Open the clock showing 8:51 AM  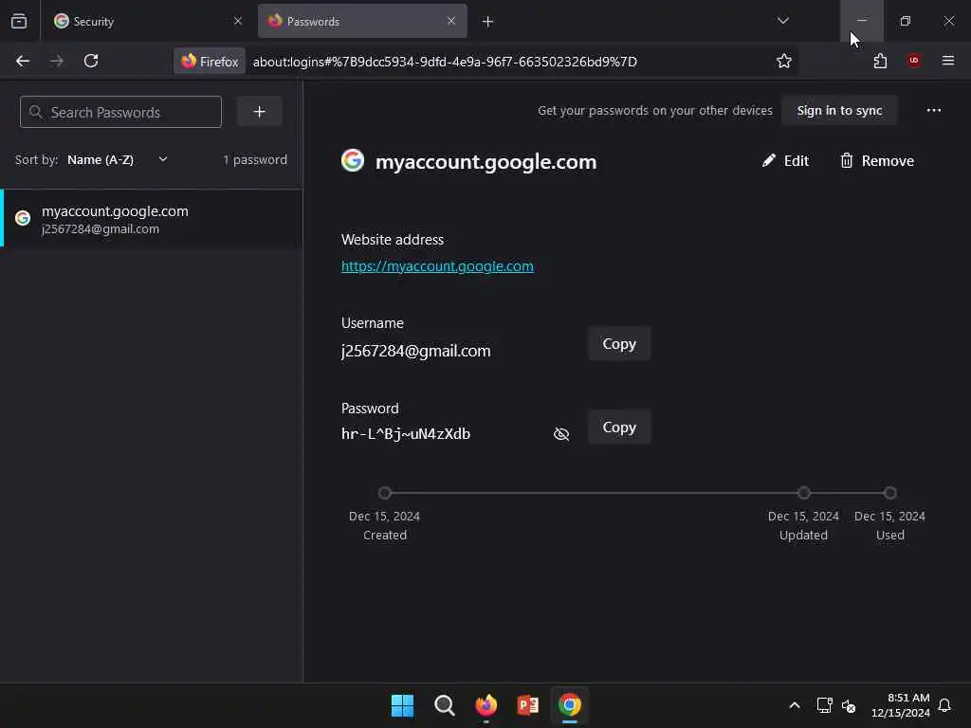[x=901, y=705]
